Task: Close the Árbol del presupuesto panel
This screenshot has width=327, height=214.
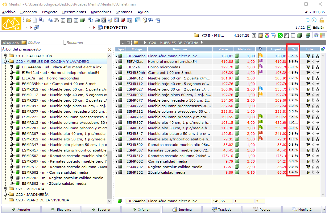Action: 110,49
